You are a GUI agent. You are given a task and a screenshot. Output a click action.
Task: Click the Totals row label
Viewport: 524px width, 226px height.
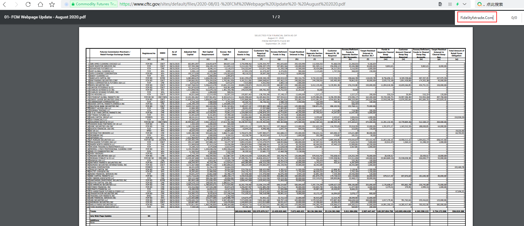tap(93, 211)
